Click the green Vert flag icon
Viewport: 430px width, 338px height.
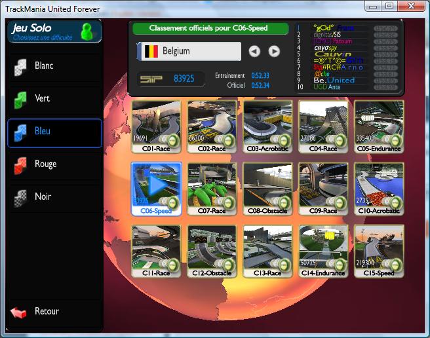click(x=21, y=100)
